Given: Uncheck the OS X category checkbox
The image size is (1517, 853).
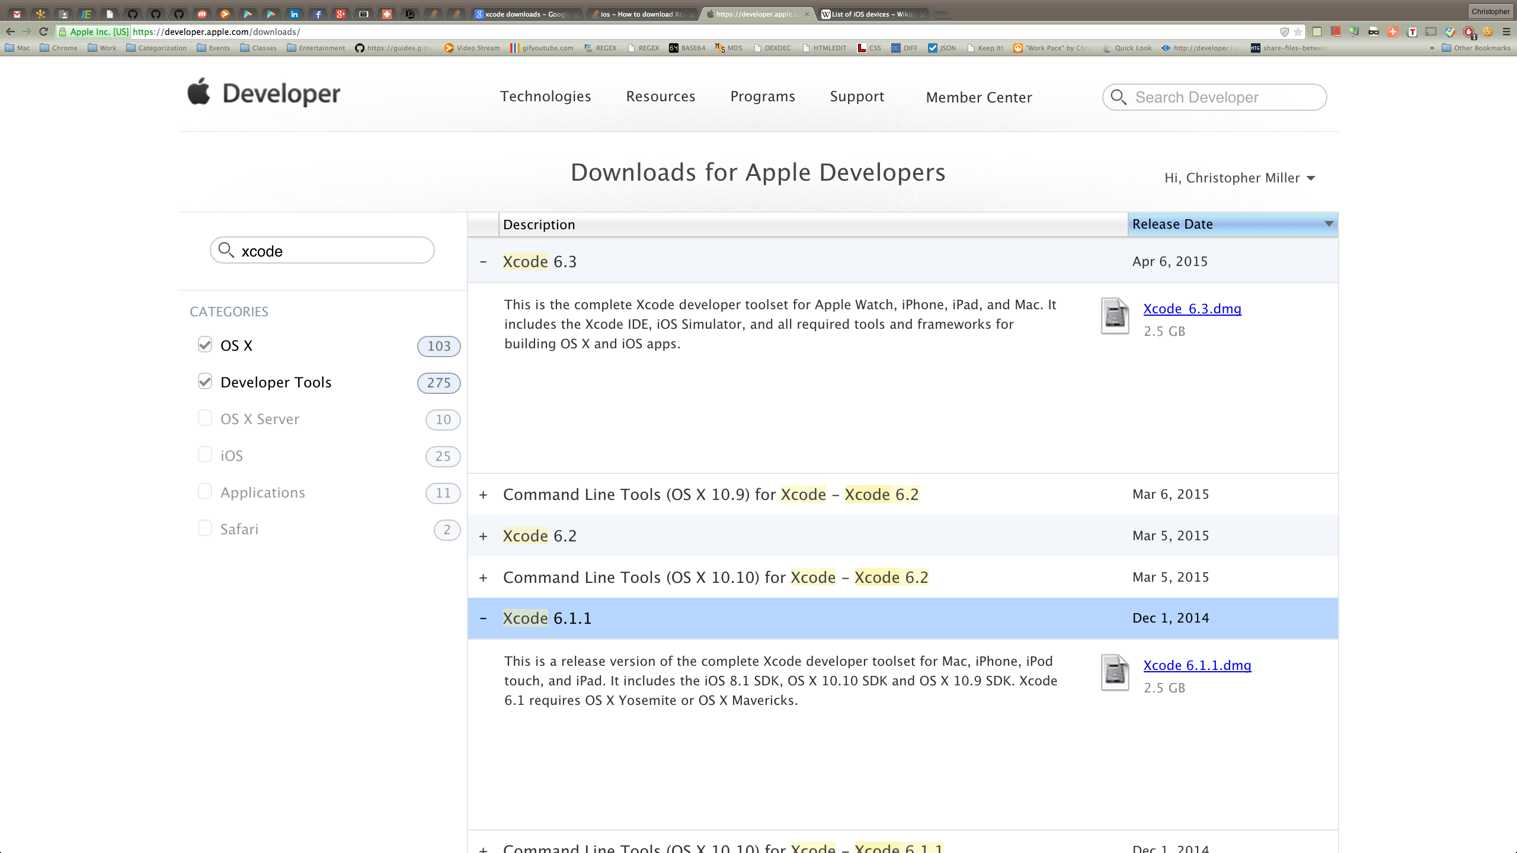Looking at the screenshot, I should pos(205,345).
